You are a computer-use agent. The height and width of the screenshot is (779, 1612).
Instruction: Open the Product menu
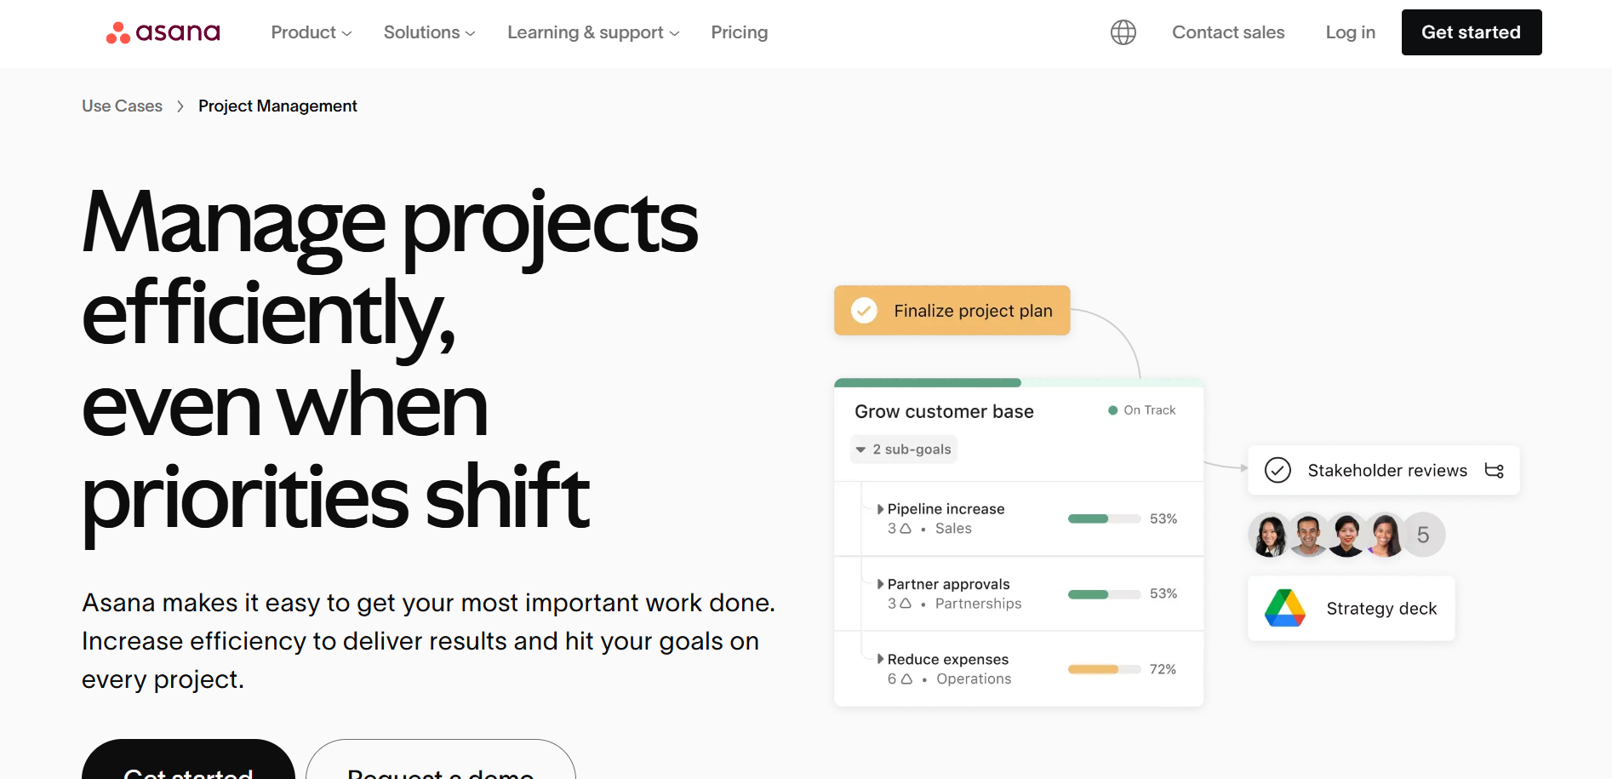point(311,32)
